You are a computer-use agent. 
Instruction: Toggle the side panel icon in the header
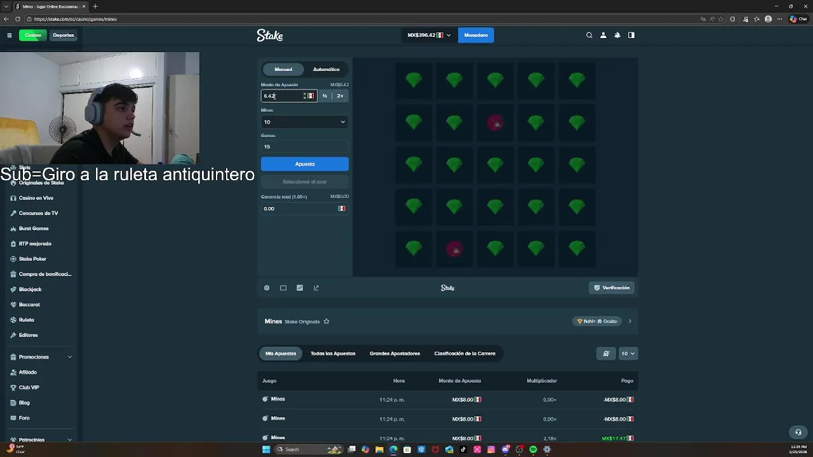click(x=631, y=35)
